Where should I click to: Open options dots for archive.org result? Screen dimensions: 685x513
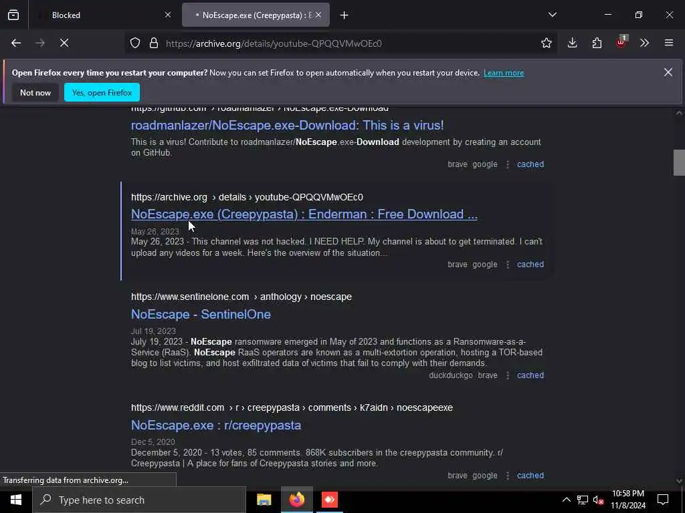pos(507,265)
